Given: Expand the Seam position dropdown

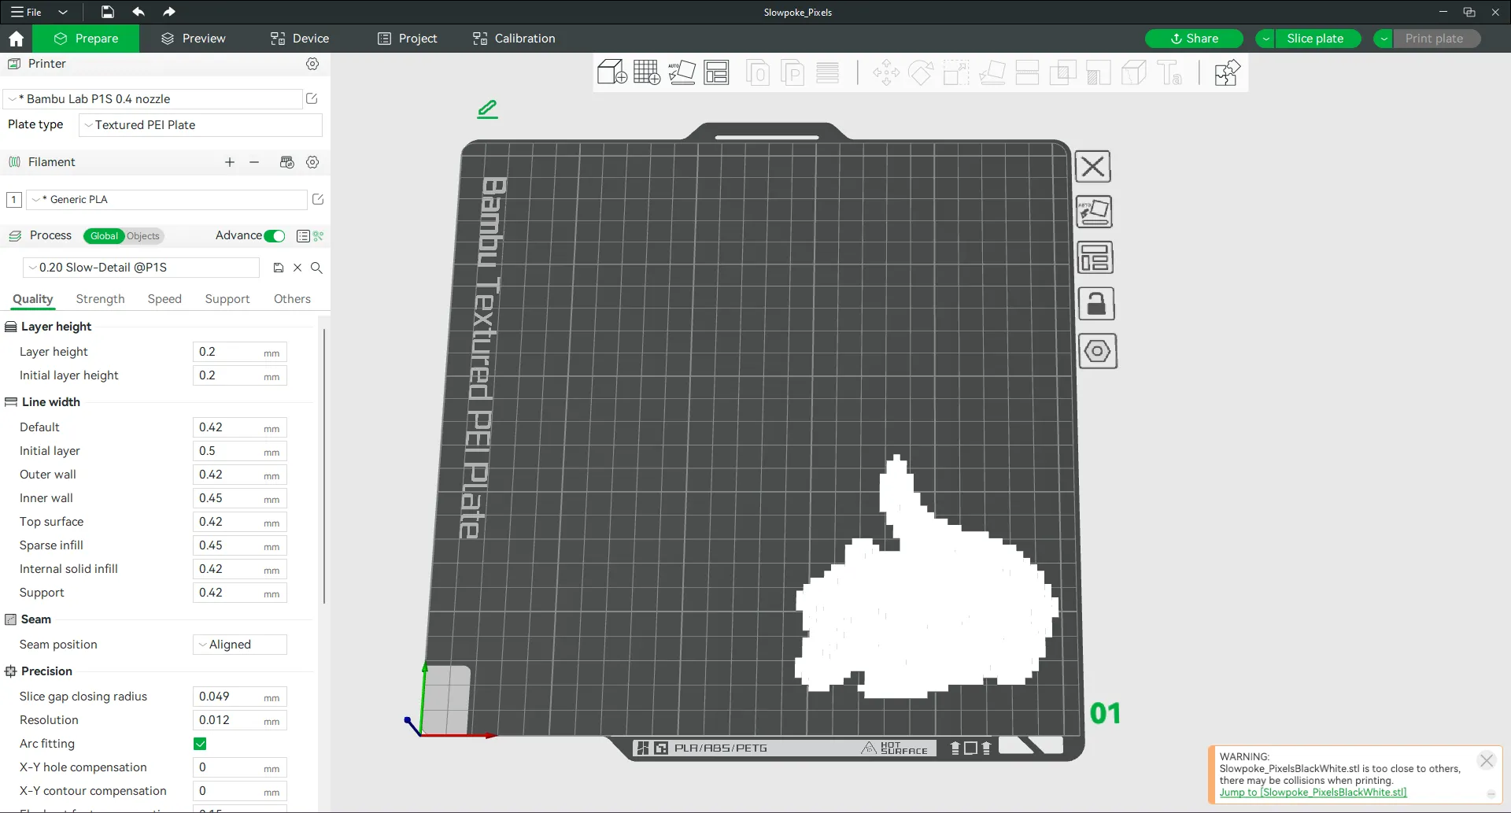Looking at the screenshot, I should point(239,645).
